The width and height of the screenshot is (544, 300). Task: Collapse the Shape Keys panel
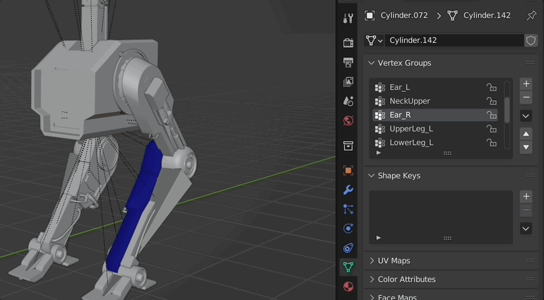point(371,176)
